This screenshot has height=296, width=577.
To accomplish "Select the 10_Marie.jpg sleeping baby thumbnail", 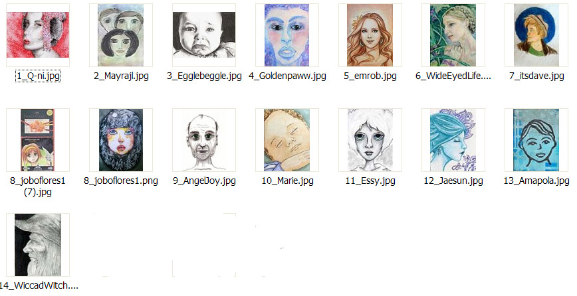I will [287, 140].
